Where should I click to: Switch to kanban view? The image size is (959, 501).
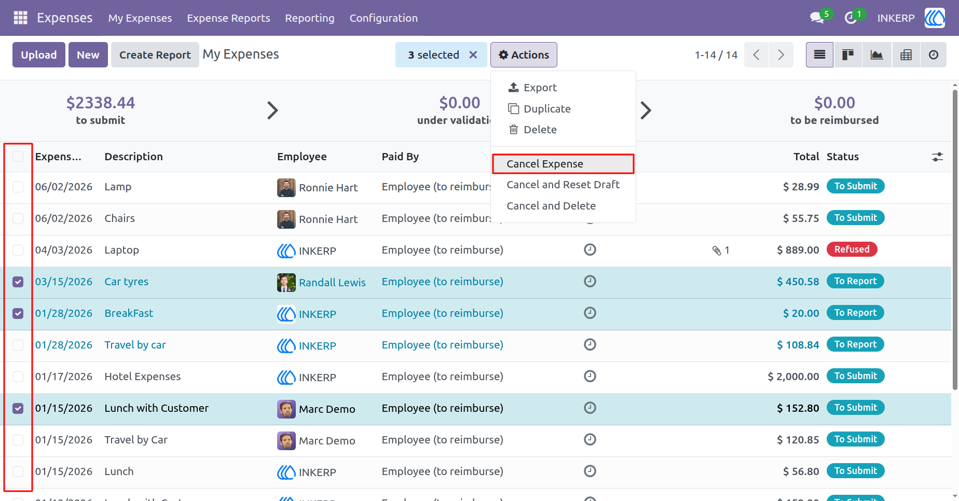(848, 55)
